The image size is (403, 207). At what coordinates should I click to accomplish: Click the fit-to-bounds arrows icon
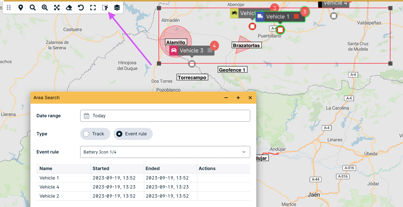pyautogui.click(x=57, y=8)
